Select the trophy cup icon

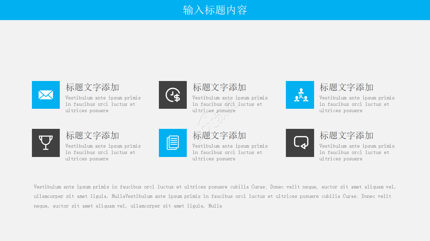[x=46, y=143]
